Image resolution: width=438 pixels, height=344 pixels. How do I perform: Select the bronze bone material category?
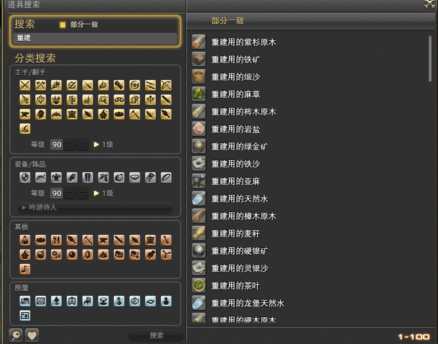coord(166,240)
